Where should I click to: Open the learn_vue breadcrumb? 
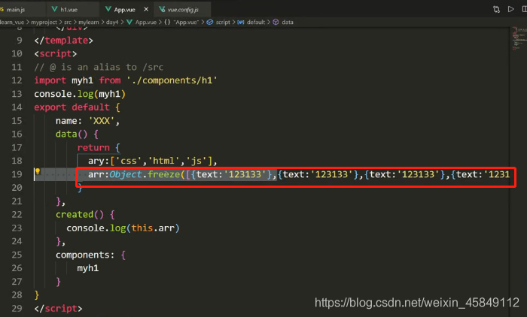[x=12, y=22]
